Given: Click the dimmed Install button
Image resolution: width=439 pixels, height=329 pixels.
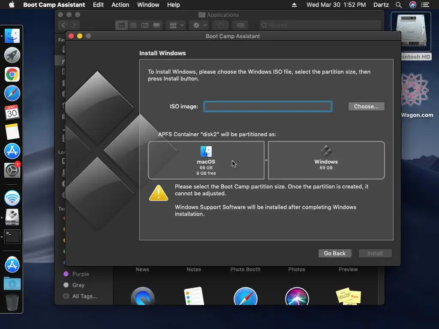Looking at the screenshot, I should 375,253.
